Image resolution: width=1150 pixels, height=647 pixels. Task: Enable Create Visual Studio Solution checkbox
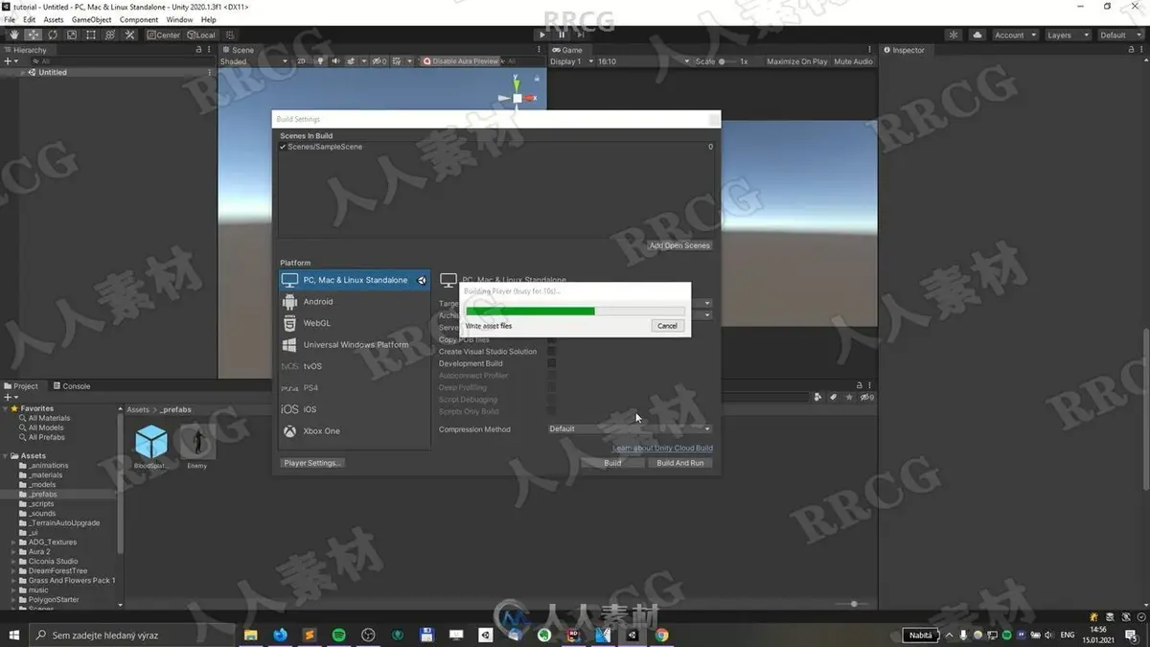[552, 352]
